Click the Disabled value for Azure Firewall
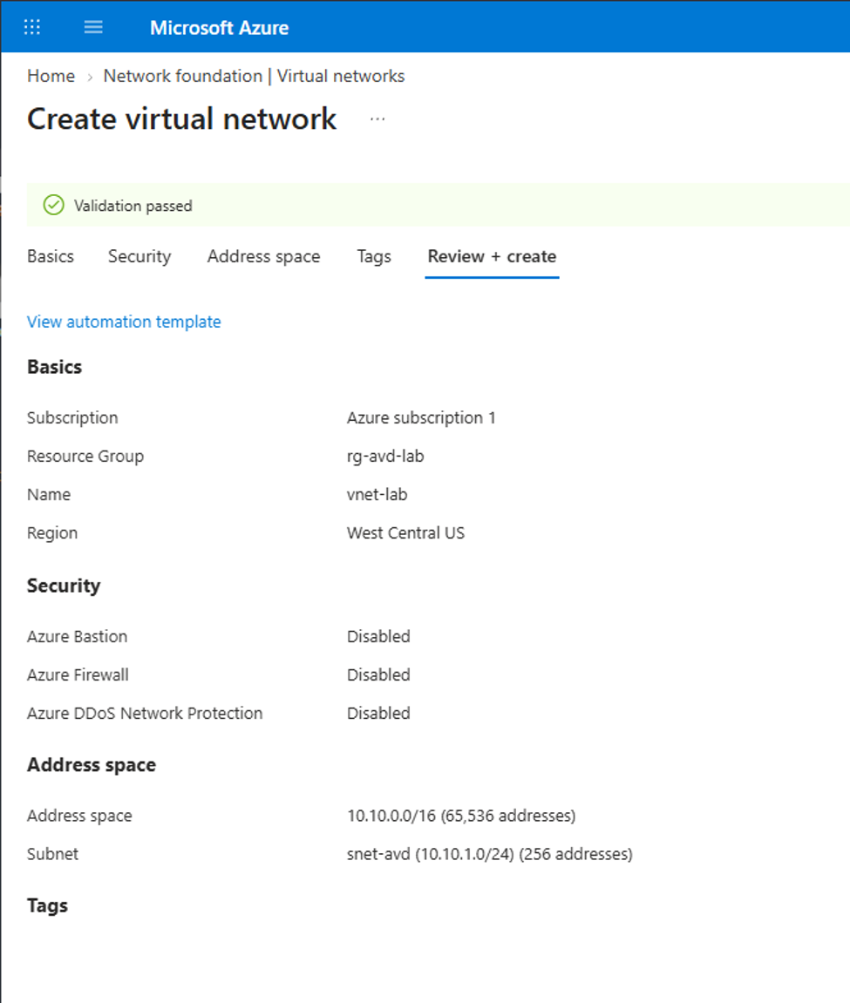This screenshot has height=1003, width=850. pos(378,674)
